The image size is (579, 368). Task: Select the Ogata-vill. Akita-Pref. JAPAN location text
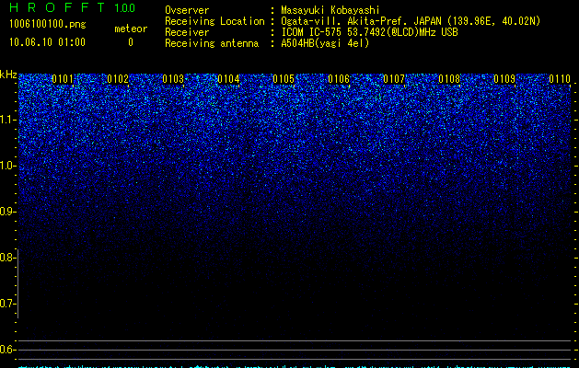click(411, 21)
